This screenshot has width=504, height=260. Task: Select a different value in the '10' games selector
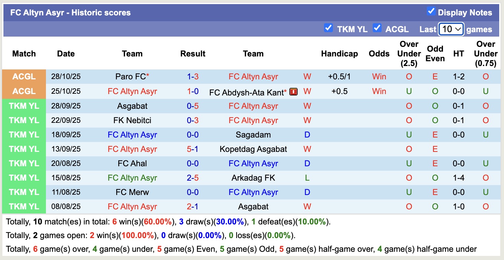click(451, 29)
